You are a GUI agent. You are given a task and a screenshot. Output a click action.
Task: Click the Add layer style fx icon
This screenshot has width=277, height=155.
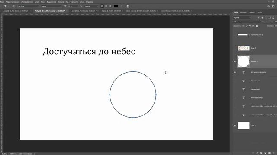coord(258,153)
